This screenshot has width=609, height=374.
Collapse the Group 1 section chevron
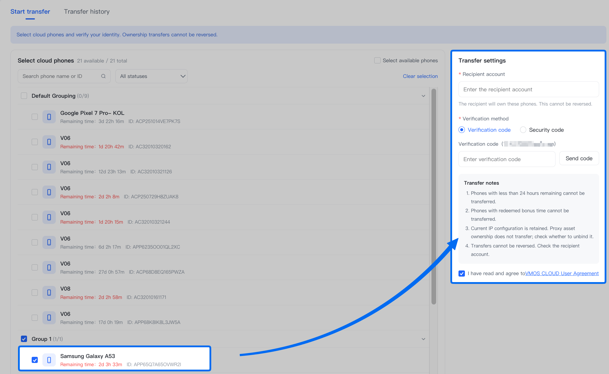click(423, 339)
